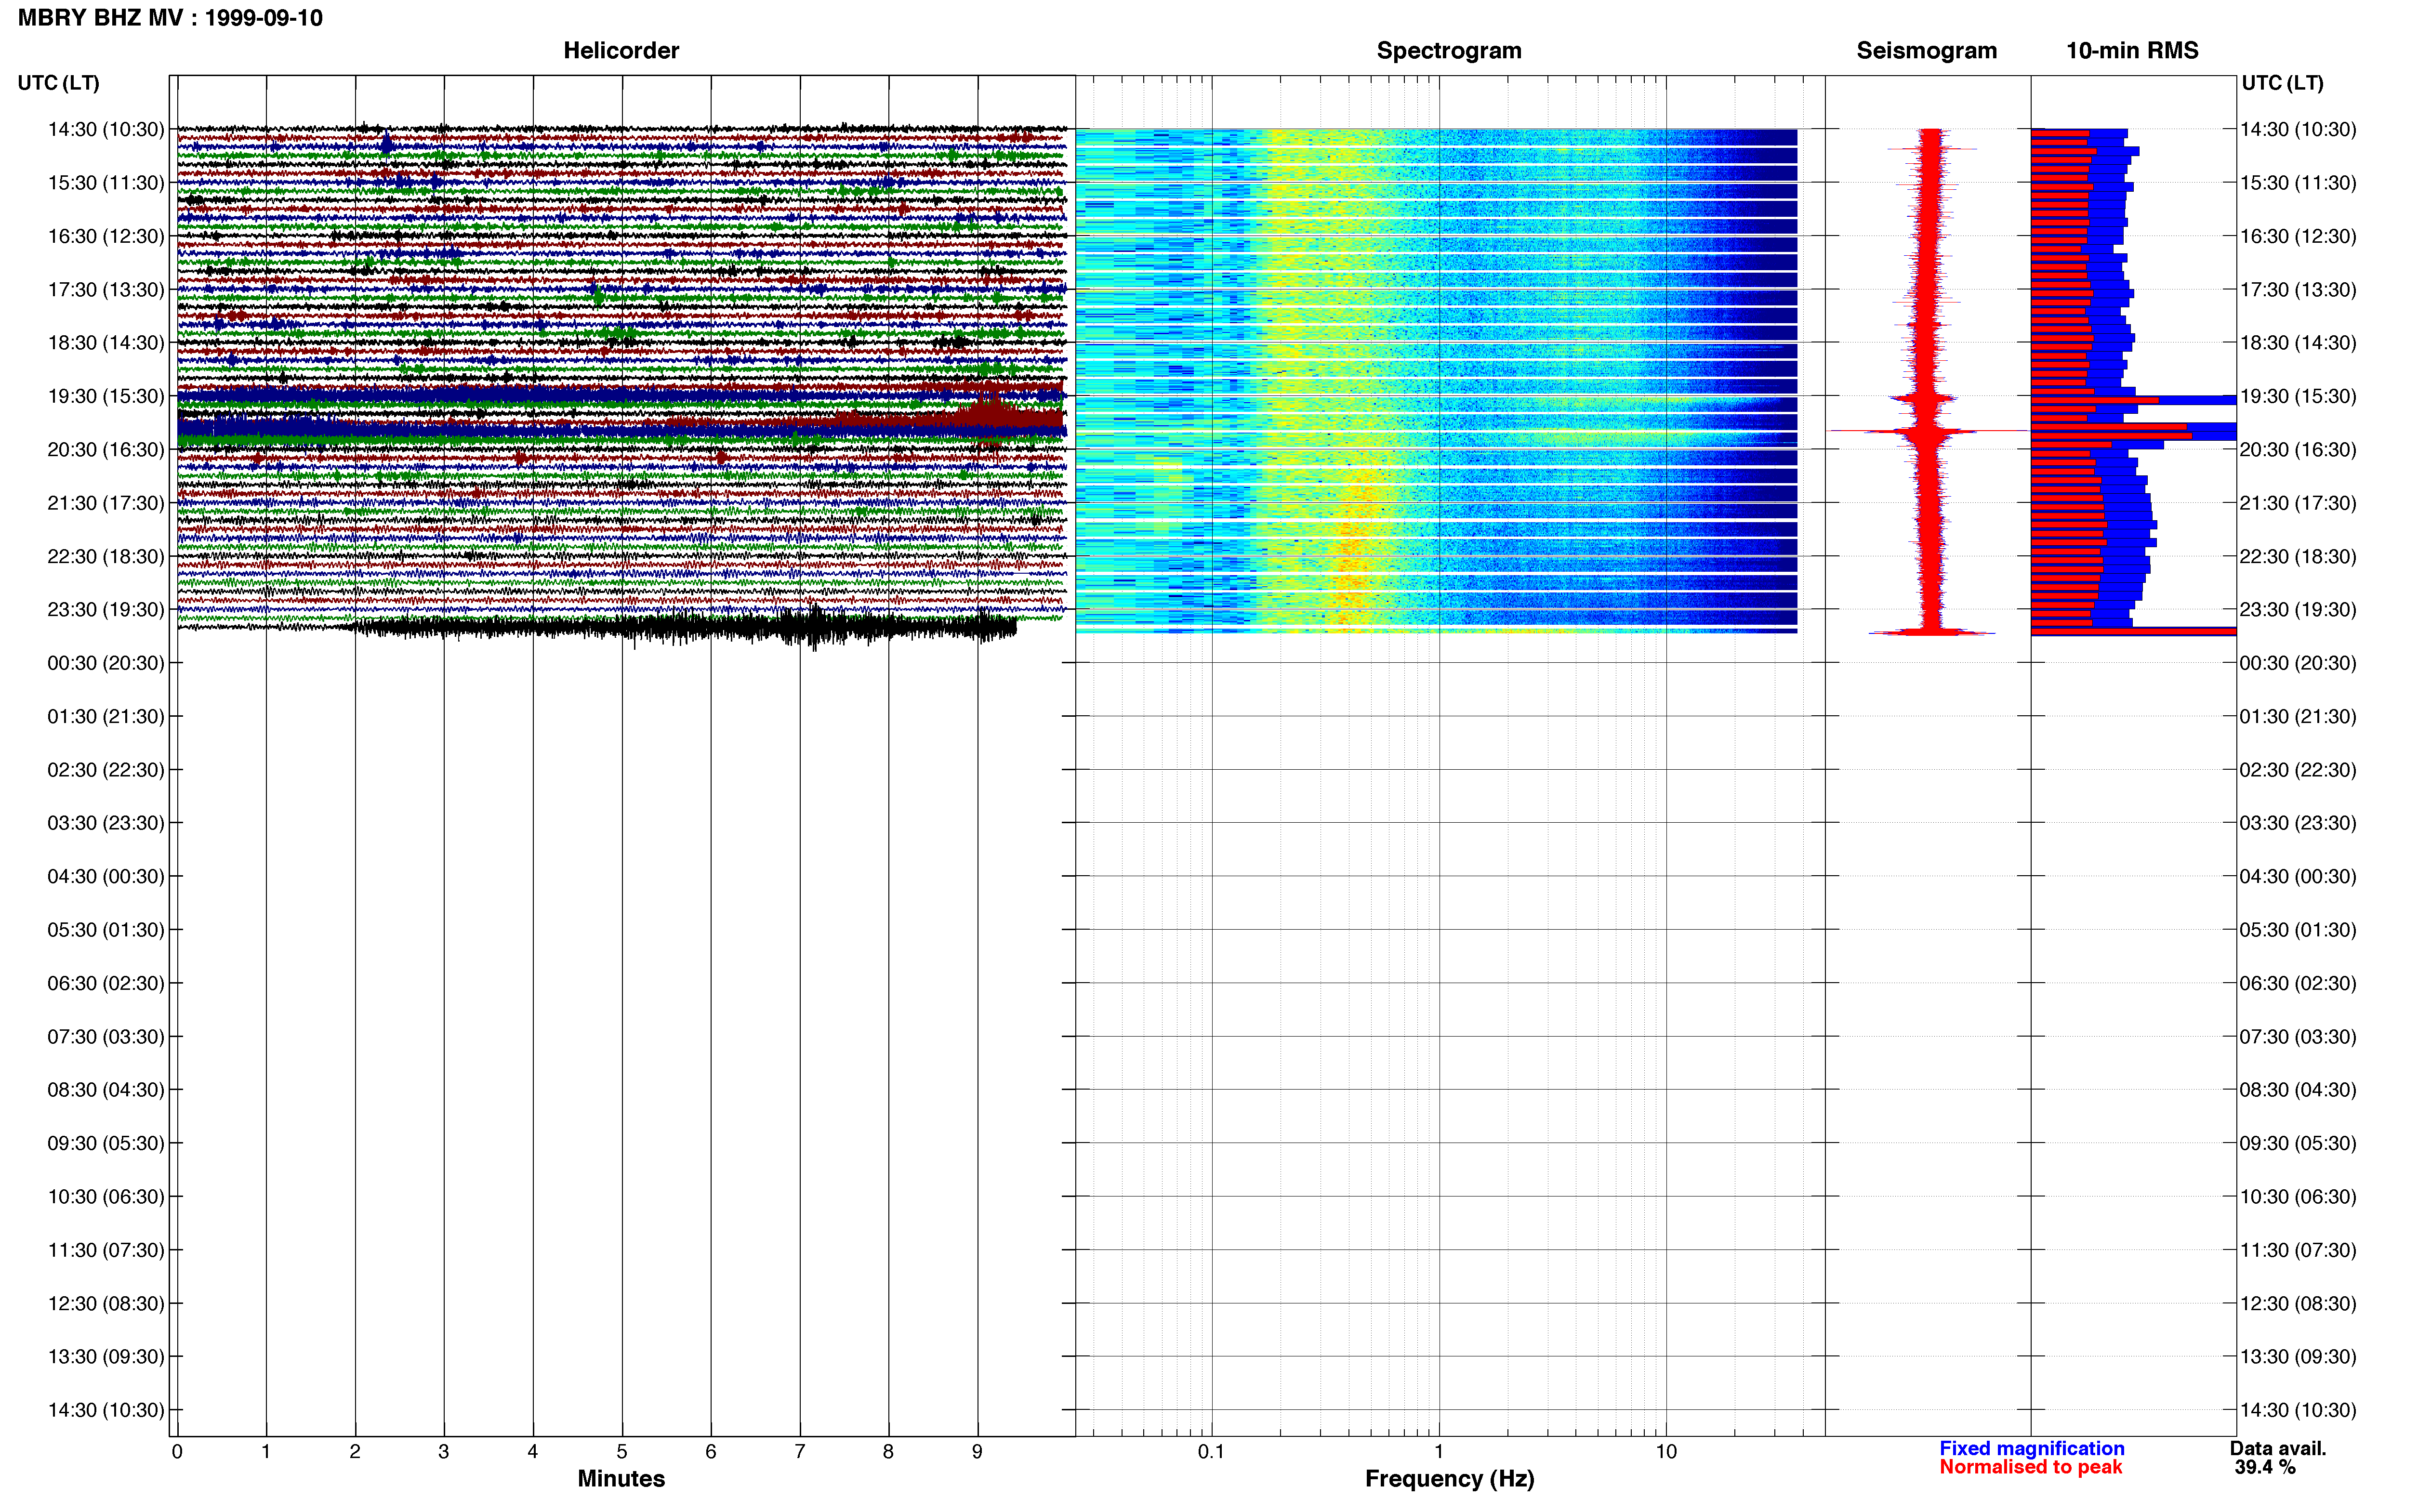
Task: Click '18:30 (14:30)' on the left time axis
Action: coord(106,343)
